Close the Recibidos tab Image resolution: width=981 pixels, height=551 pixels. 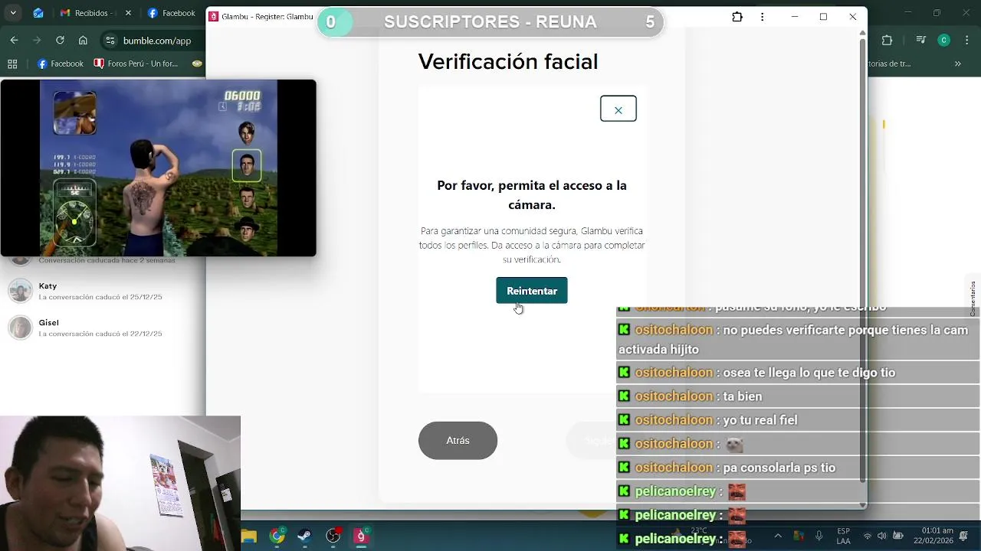click(x=128, y=13)
